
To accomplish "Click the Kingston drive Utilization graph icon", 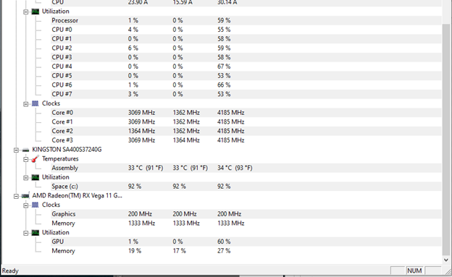I will tap(35, 177).
